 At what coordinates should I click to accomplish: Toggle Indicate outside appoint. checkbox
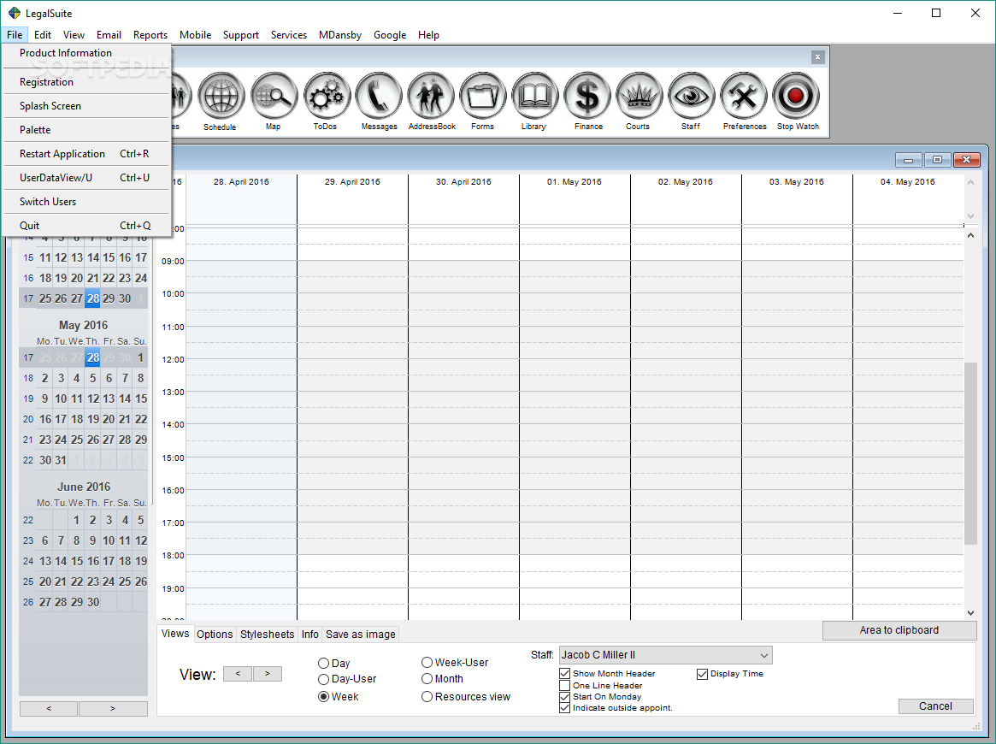click(564, 708)
